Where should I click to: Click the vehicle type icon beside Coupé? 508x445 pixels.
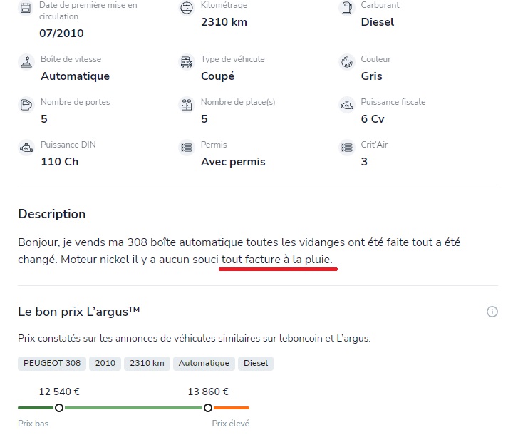[186, 62]
